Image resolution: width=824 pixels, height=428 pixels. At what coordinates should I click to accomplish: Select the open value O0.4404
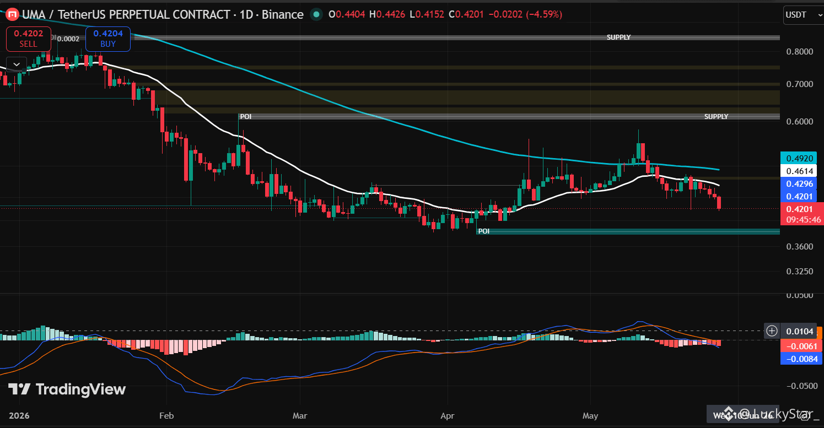click(x=348, y=14)
